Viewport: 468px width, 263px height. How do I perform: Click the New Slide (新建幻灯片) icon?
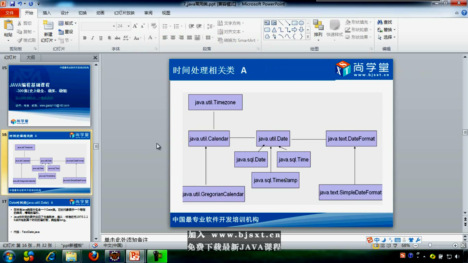[48, 25]
